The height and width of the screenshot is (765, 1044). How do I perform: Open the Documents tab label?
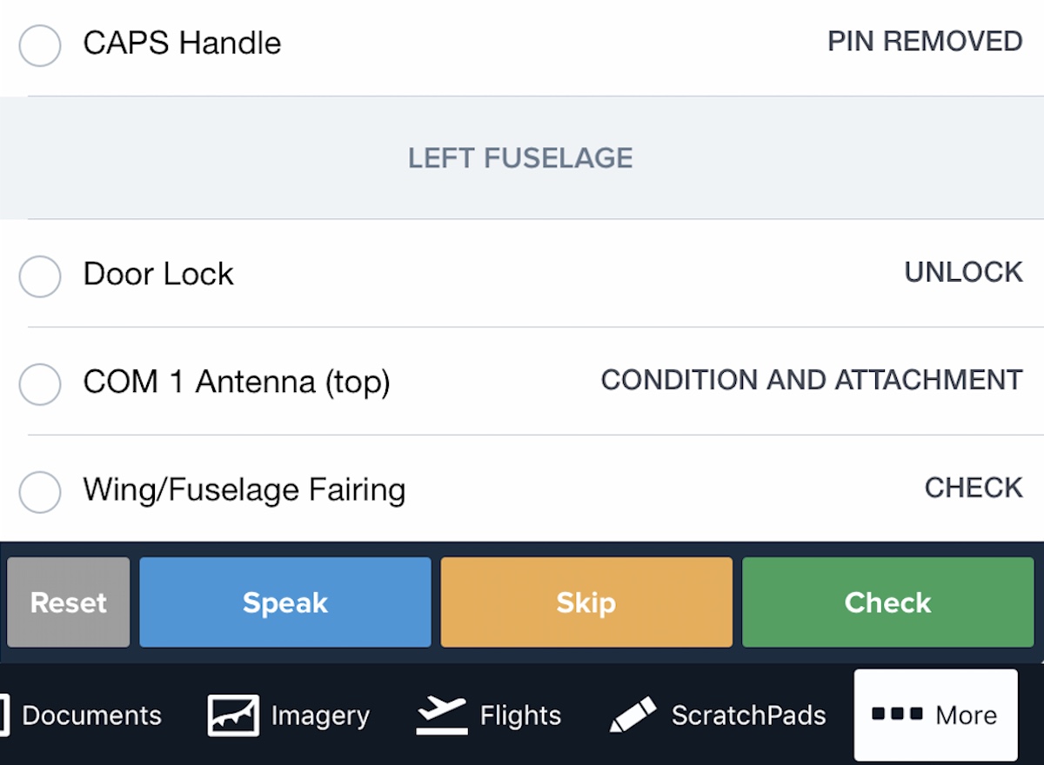click(x=91, y=715)
